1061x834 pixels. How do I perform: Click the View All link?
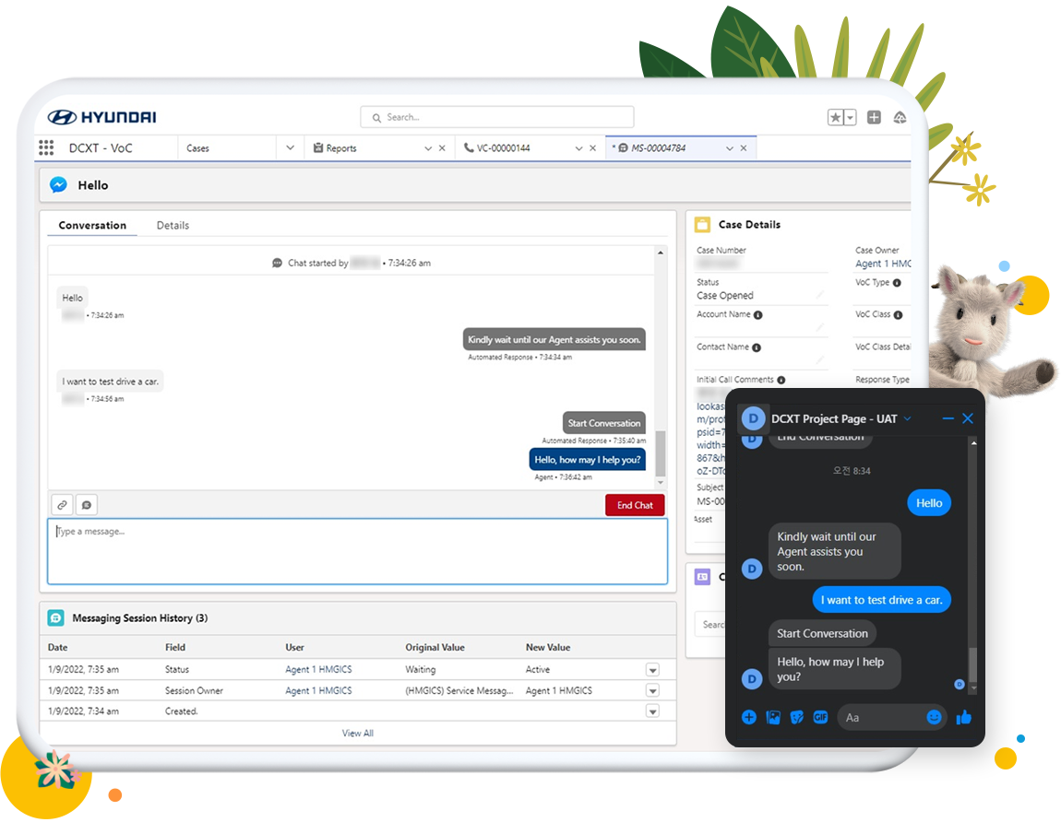358,733
